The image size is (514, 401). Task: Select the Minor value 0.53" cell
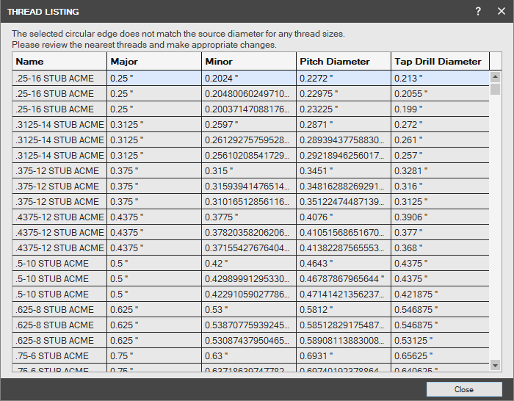click(249, 309)
